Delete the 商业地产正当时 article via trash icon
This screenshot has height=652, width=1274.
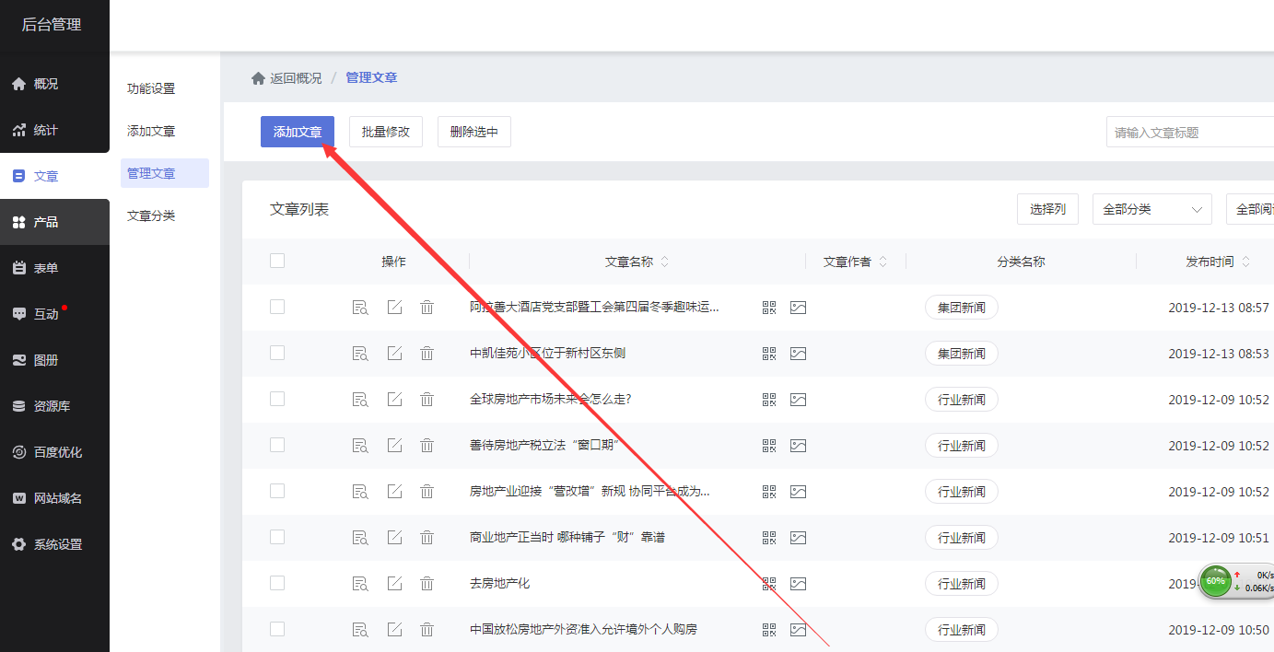point(427,538)
